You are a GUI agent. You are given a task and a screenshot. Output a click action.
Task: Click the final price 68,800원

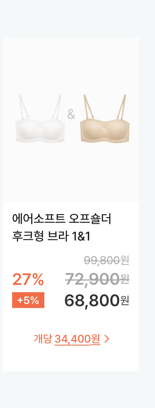[x=96, y=300]
